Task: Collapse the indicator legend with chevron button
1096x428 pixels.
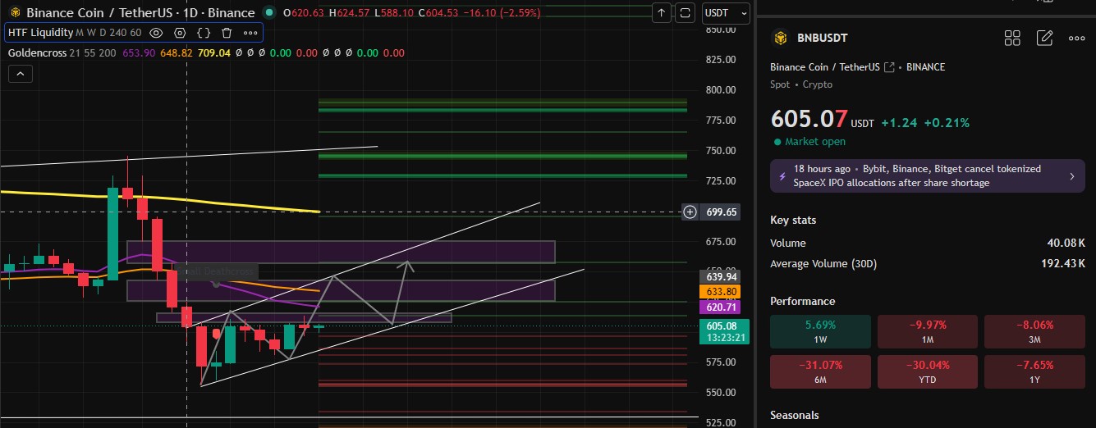Action: [x=20, y=74]
